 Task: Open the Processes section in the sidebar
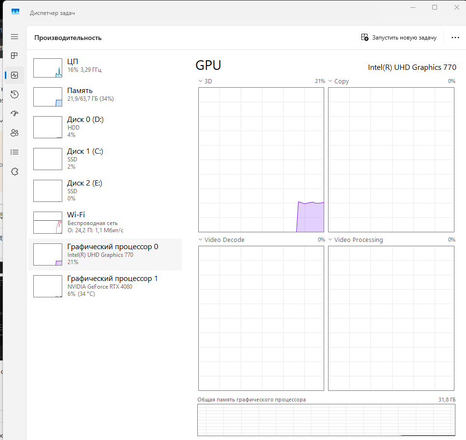click(x=14, y=55)
